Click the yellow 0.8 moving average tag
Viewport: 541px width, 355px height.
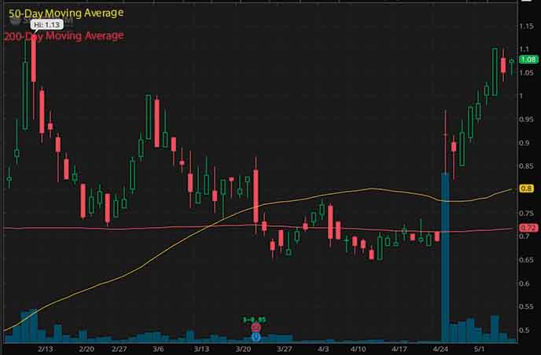(526, 188)
